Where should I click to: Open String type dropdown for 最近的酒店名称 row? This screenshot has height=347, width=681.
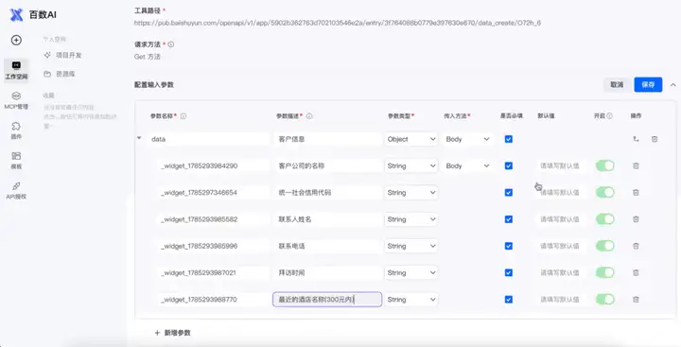pyautogui.click(x=410, y=299)
